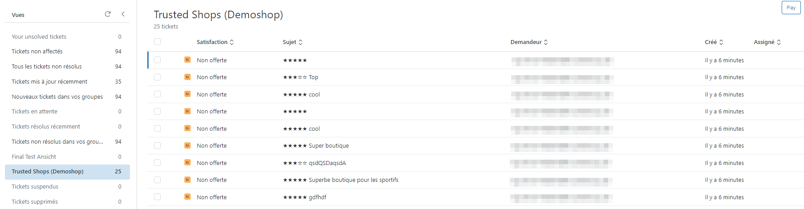This screenshot has width=804, height=209.
Task: Click the New status badge on the gdfhdf ticket
Action: [187, 197]
